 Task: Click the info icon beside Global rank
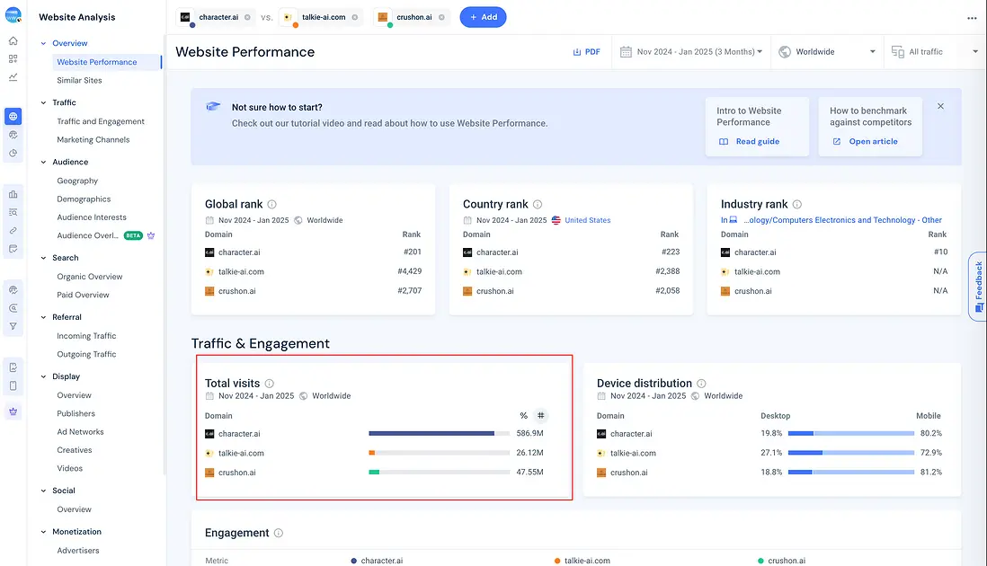pos(272,204)
